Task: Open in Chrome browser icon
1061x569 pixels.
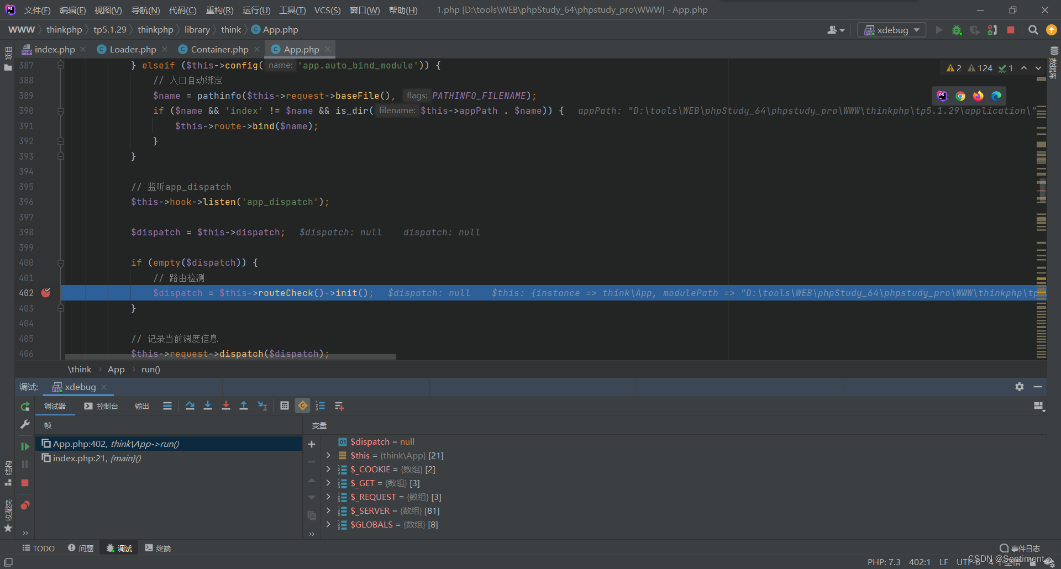Action: pyautogui.click(x=960, y=96)
